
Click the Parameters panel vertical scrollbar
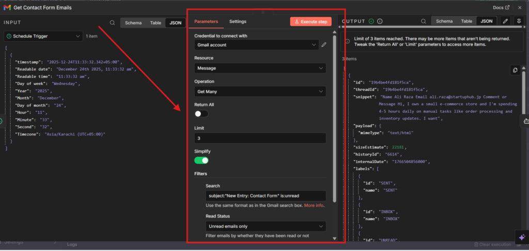(334, 118)
